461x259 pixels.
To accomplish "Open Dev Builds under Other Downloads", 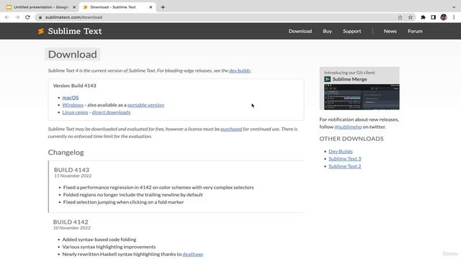I will click(341, 151).
